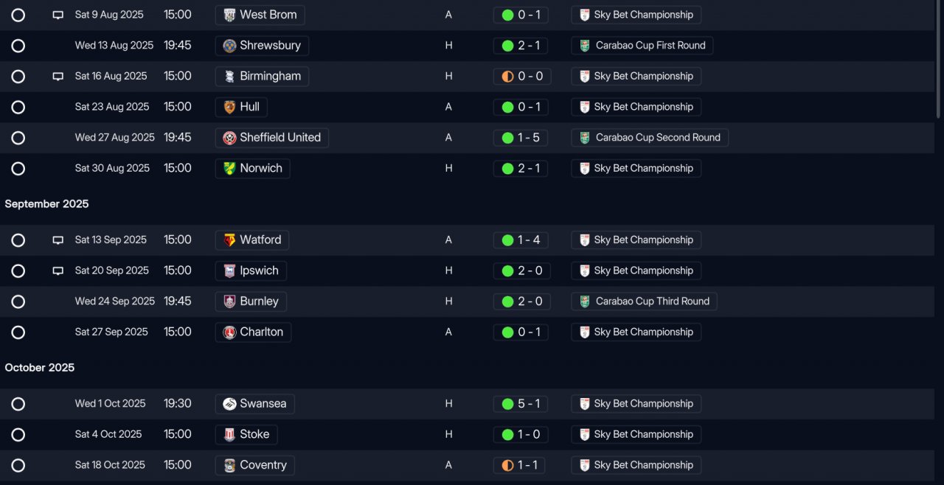Click the TV broadcast icon on Ipswich row
Screen dimensions: 944x485
[x=58, y=271]
